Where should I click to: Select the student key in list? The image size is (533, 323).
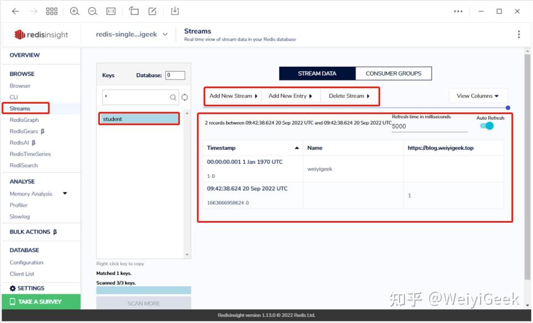tap(139, 119)
